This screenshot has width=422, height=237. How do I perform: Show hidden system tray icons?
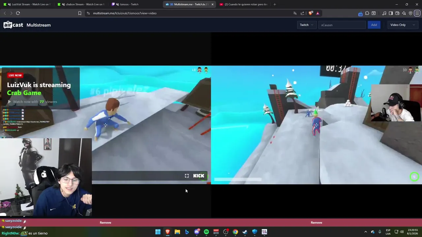tap(365, 232)
